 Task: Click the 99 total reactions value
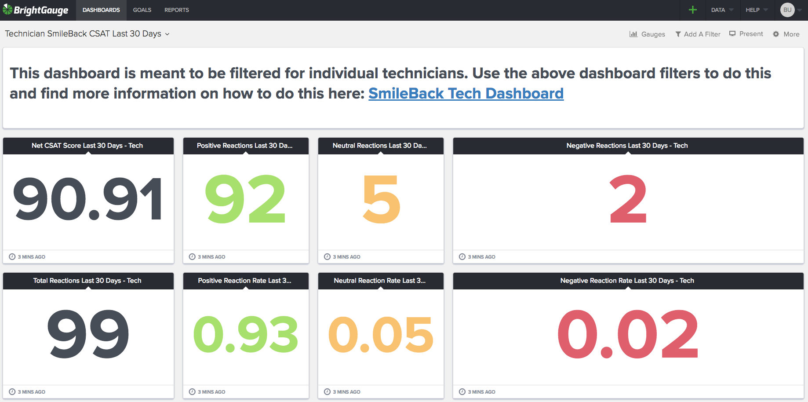(88, 334)
